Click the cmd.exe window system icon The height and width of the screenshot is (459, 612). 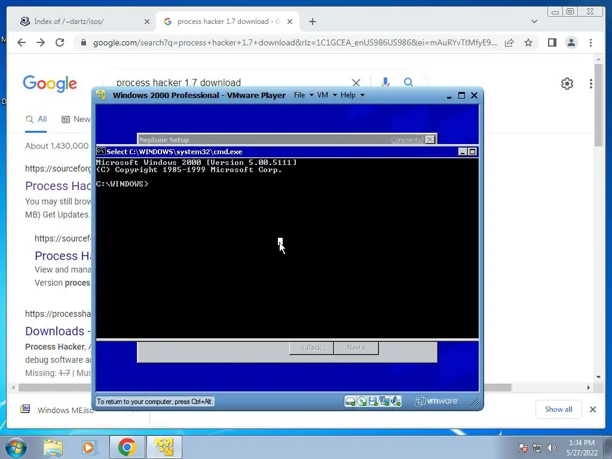(100, 151)
